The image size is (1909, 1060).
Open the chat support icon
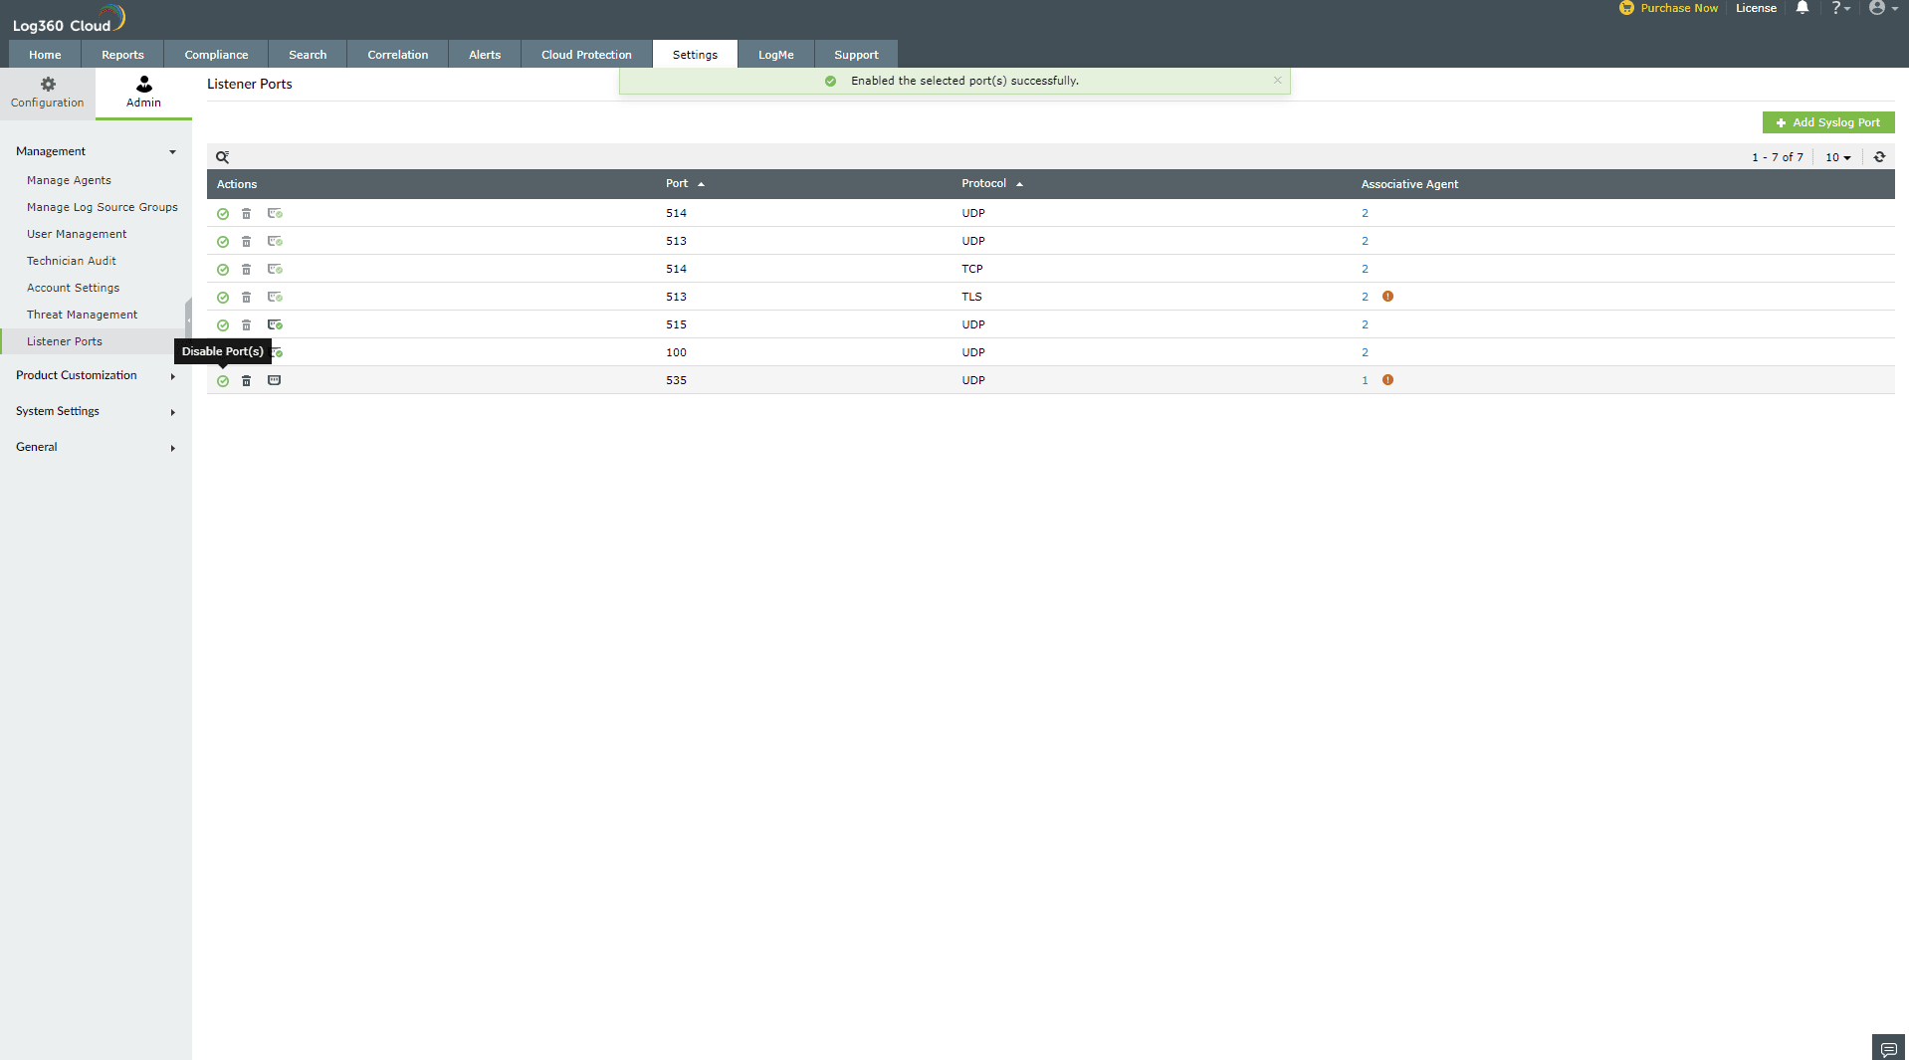tap(1888, 1049)
